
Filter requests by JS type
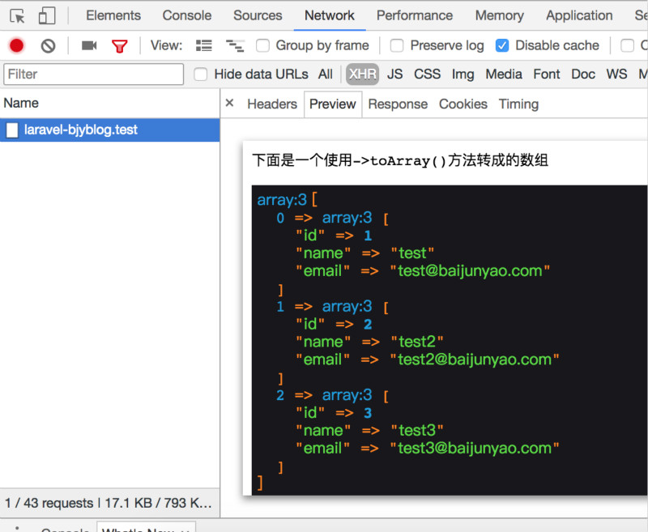coord(394,74)
